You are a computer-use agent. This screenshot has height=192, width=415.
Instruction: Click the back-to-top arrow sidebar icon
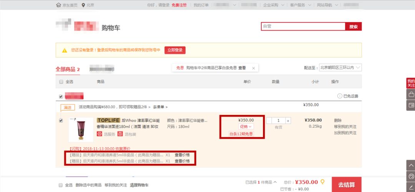point(411,165)
